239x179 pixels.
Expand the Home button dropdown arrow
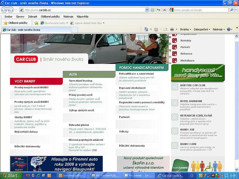[x=151, y=29]
